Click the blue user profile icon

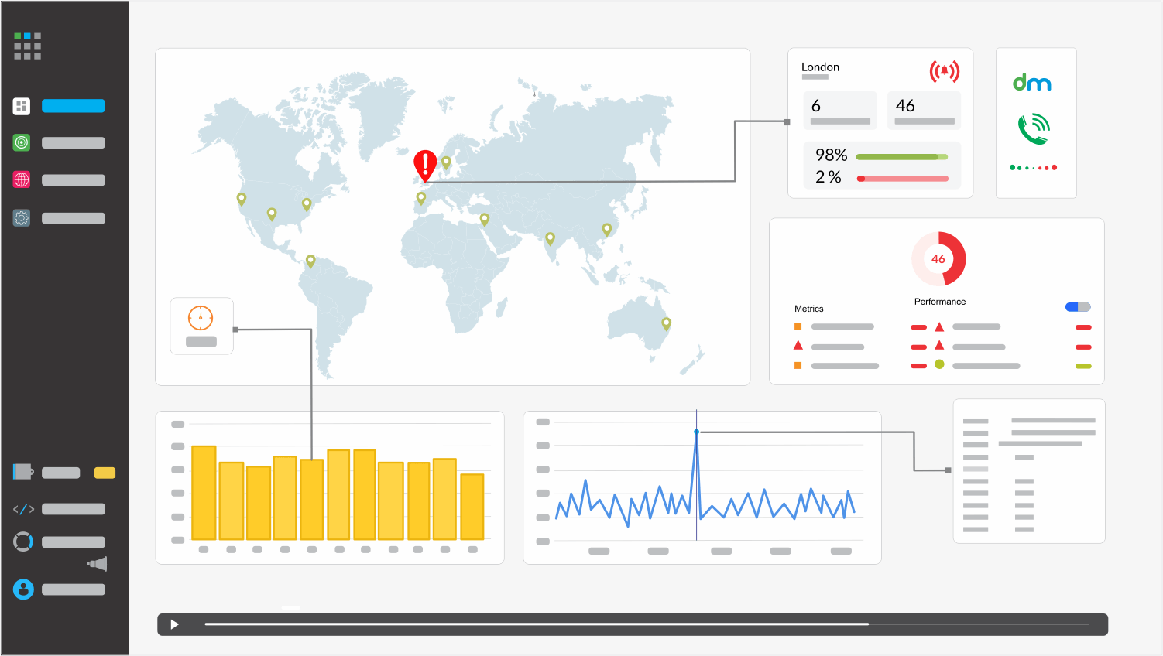[23, 589]
